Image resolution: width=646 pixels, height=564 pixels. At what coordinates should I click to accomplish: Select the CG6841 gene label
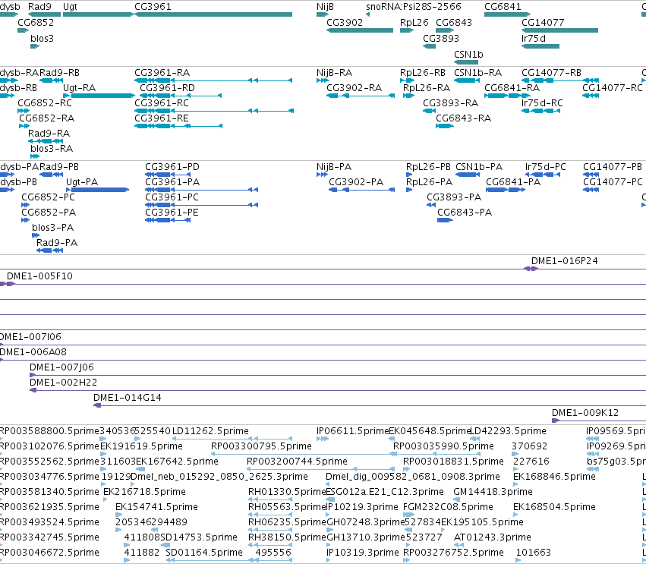pos(503,7)
